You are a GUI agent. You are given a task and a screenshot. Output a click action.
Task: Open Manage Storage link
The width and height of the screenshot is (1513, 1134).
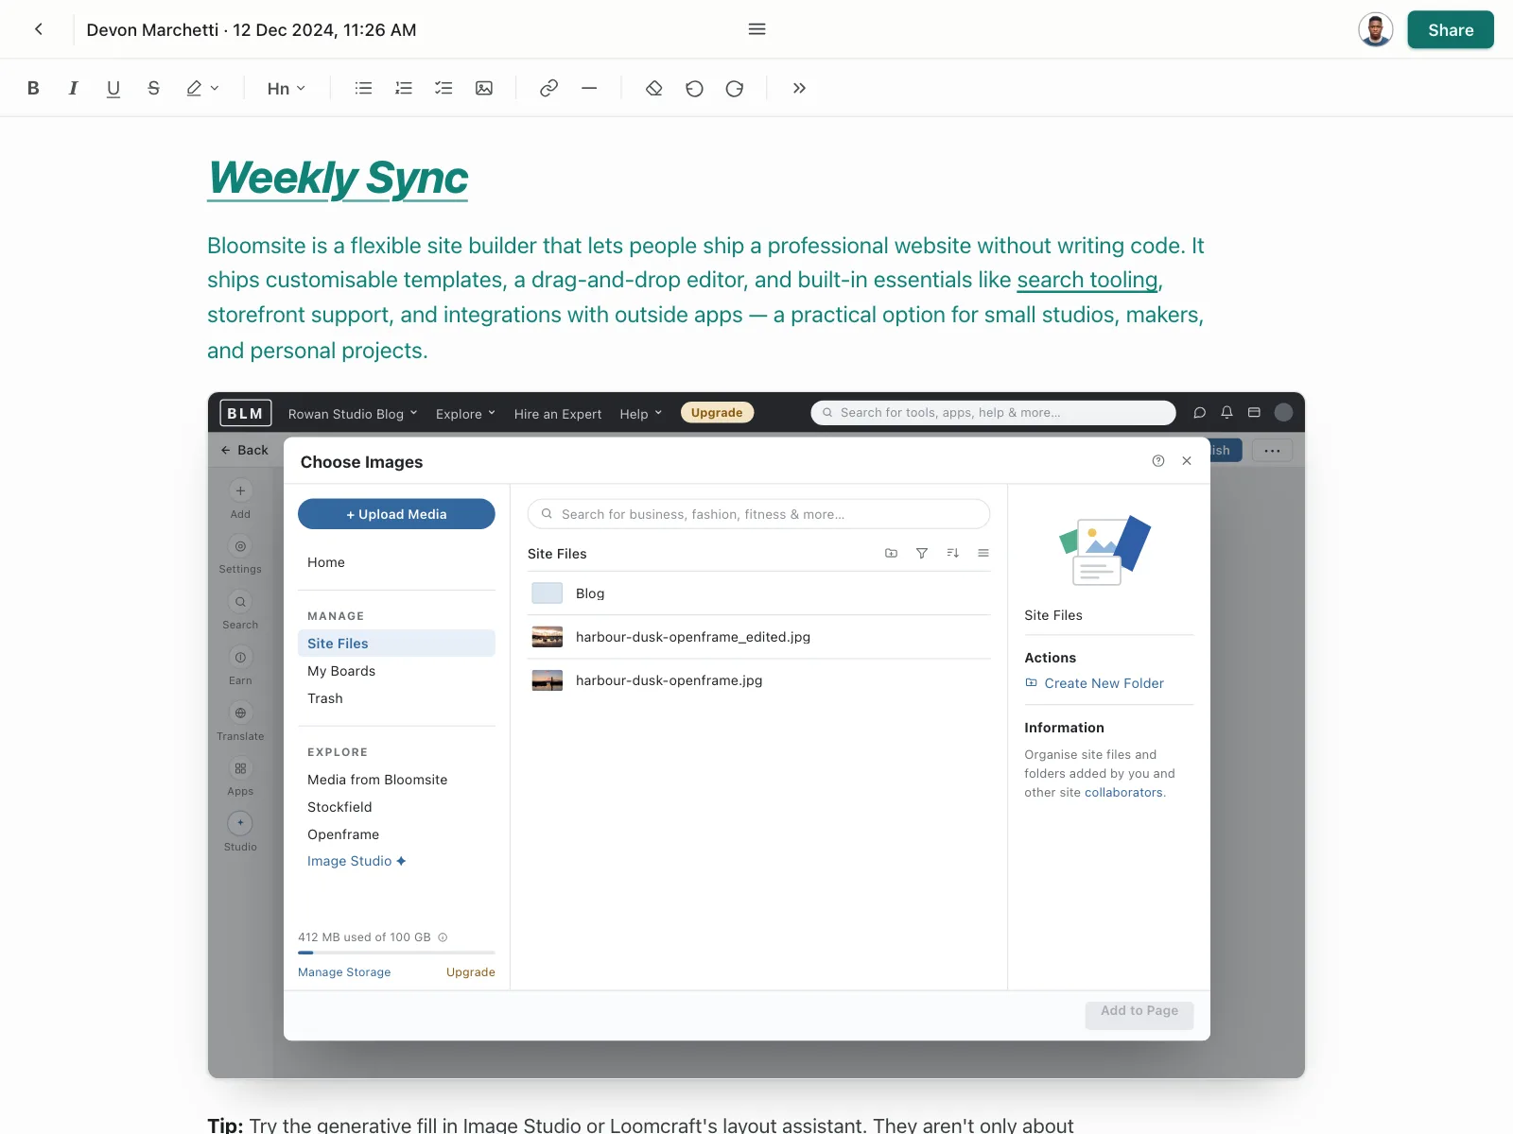pyautogui.click(x=344, y=972)
